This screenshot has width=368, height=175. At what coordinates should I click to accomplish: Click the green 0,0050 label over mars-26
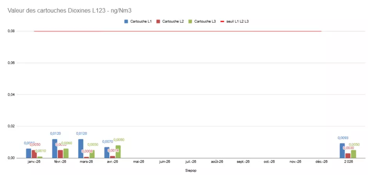click(x=93, y=145)
